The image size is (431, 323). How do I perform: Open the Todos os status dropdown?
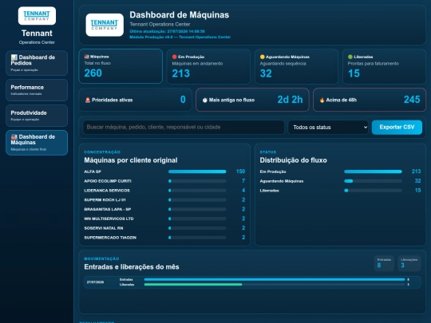328,127
